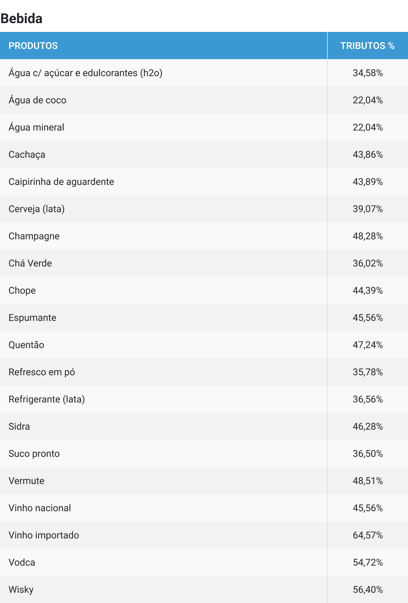Viewport: 408px width, 603px height.
Task: Select the Água de coco row
Action: (x=37, y=100)
